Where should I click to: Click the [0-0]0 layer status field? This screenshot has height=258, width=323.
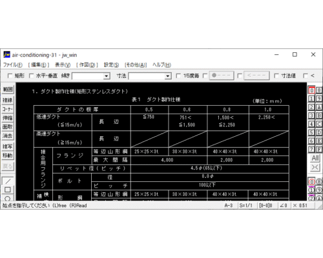pos(266,206)
